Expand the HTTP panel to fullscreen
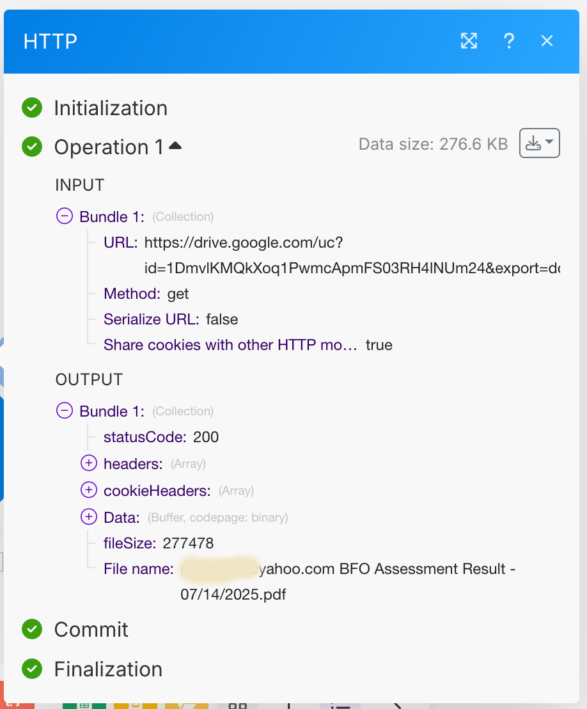Image resolution: width=587 pixels, height=709 pixels. point(469,41)
